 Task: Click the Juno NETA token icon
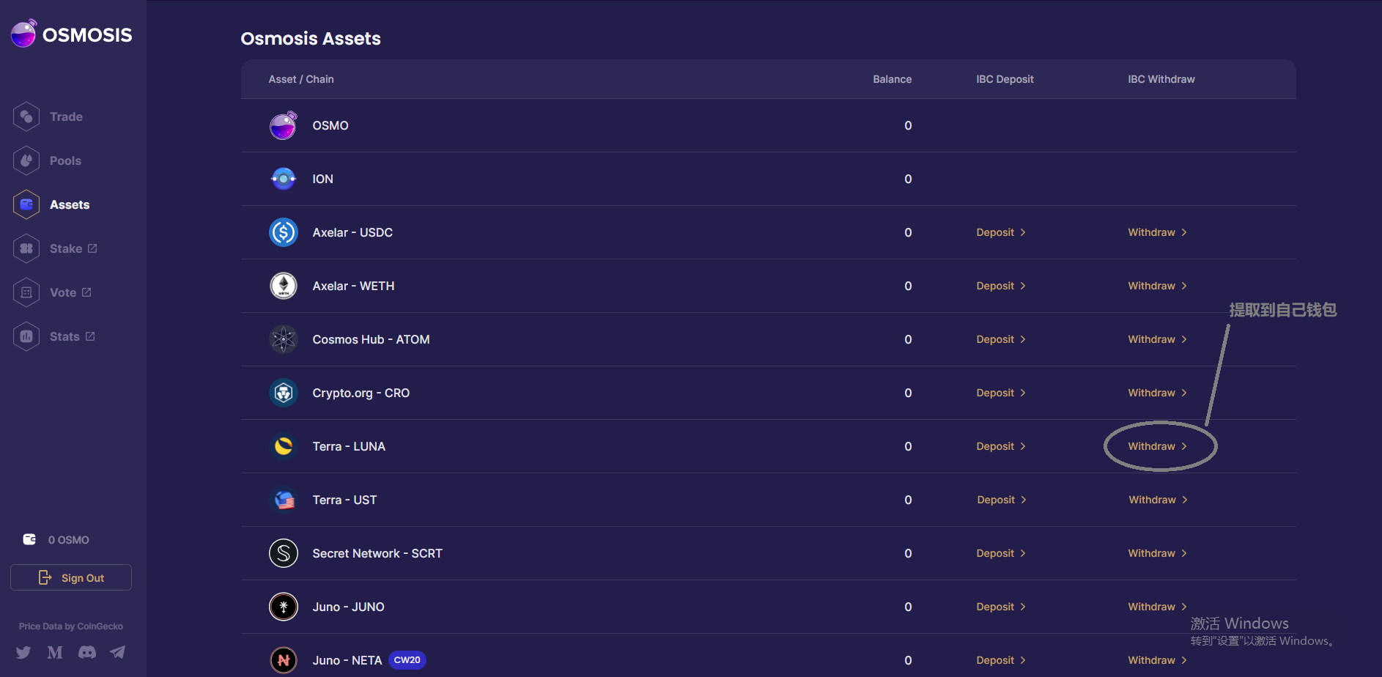284,660
